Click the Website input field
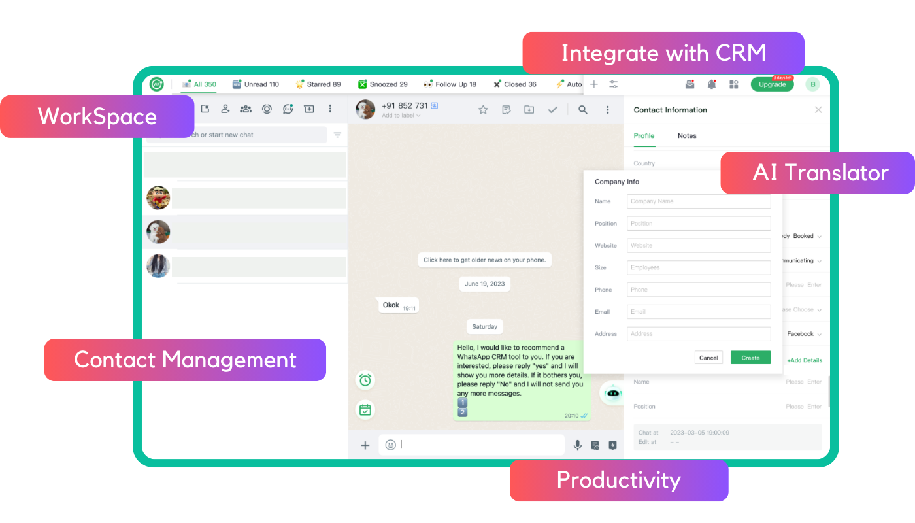The height and width of the screenshot is (523, 915). (699, 246)
